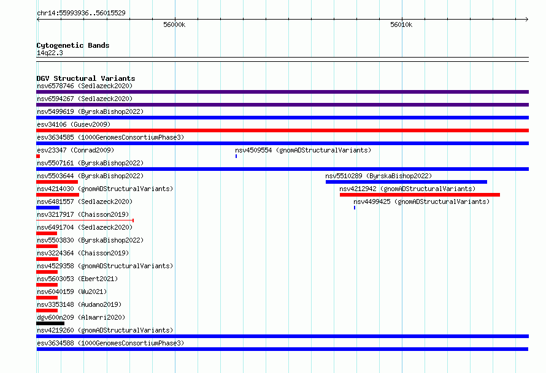Click the DGV Structural Variants track title

pyautogui.click(x=86, y=78)
